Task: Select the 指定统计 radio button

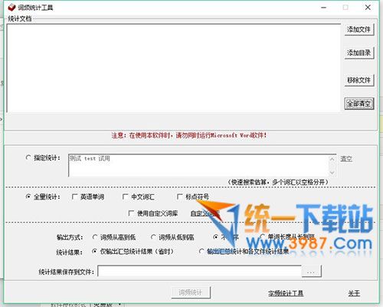Action: click(28, 157)
